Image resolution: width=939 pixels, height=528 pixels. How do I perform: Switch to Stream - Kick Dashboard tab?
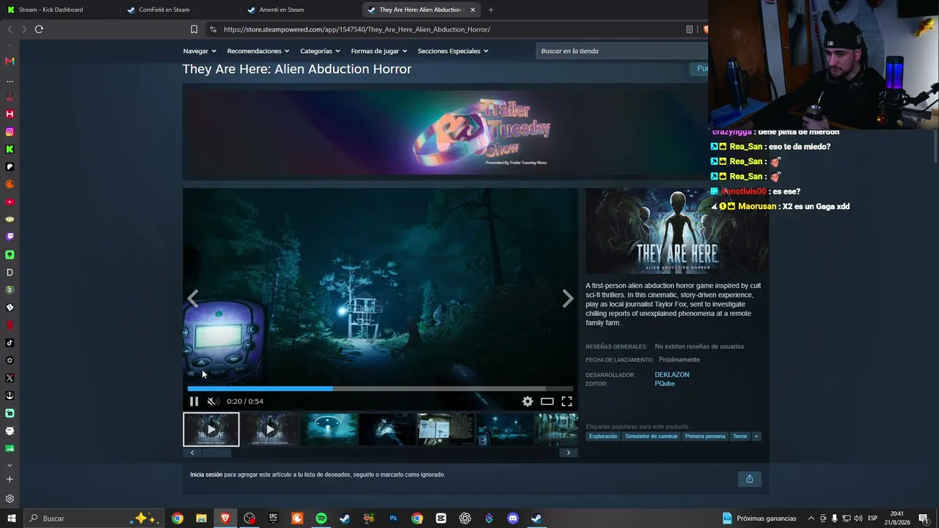coord(57,10)
